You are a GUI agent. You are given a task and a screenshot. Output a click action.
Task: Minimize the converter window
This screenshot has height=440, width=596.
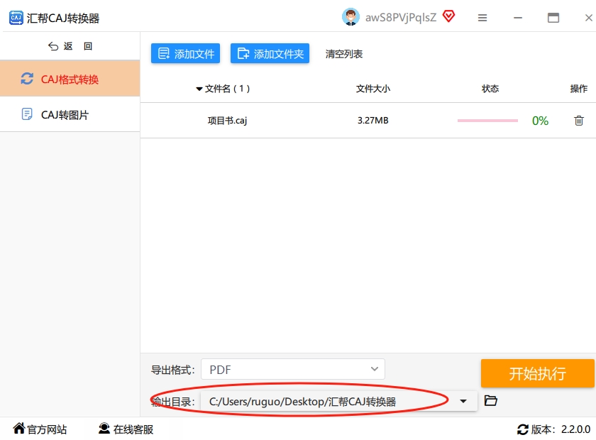518,18
